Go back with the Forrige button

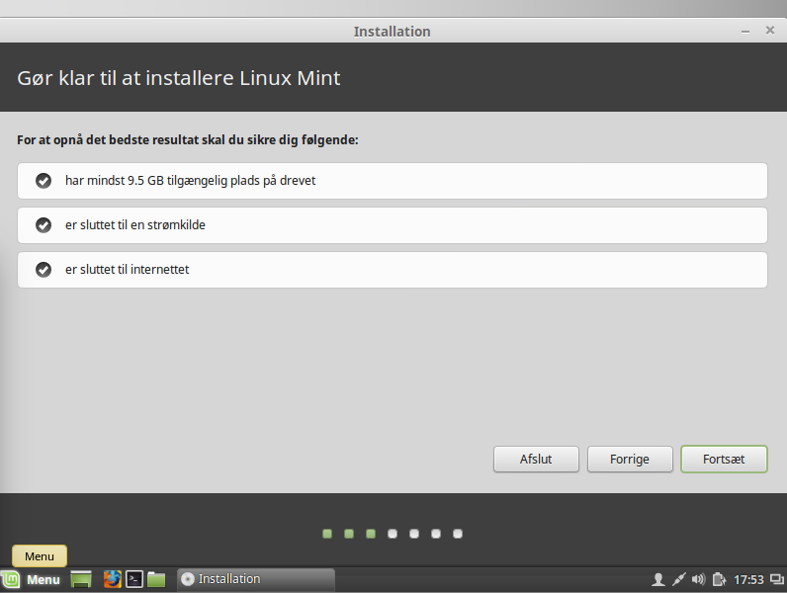[630, 459]
